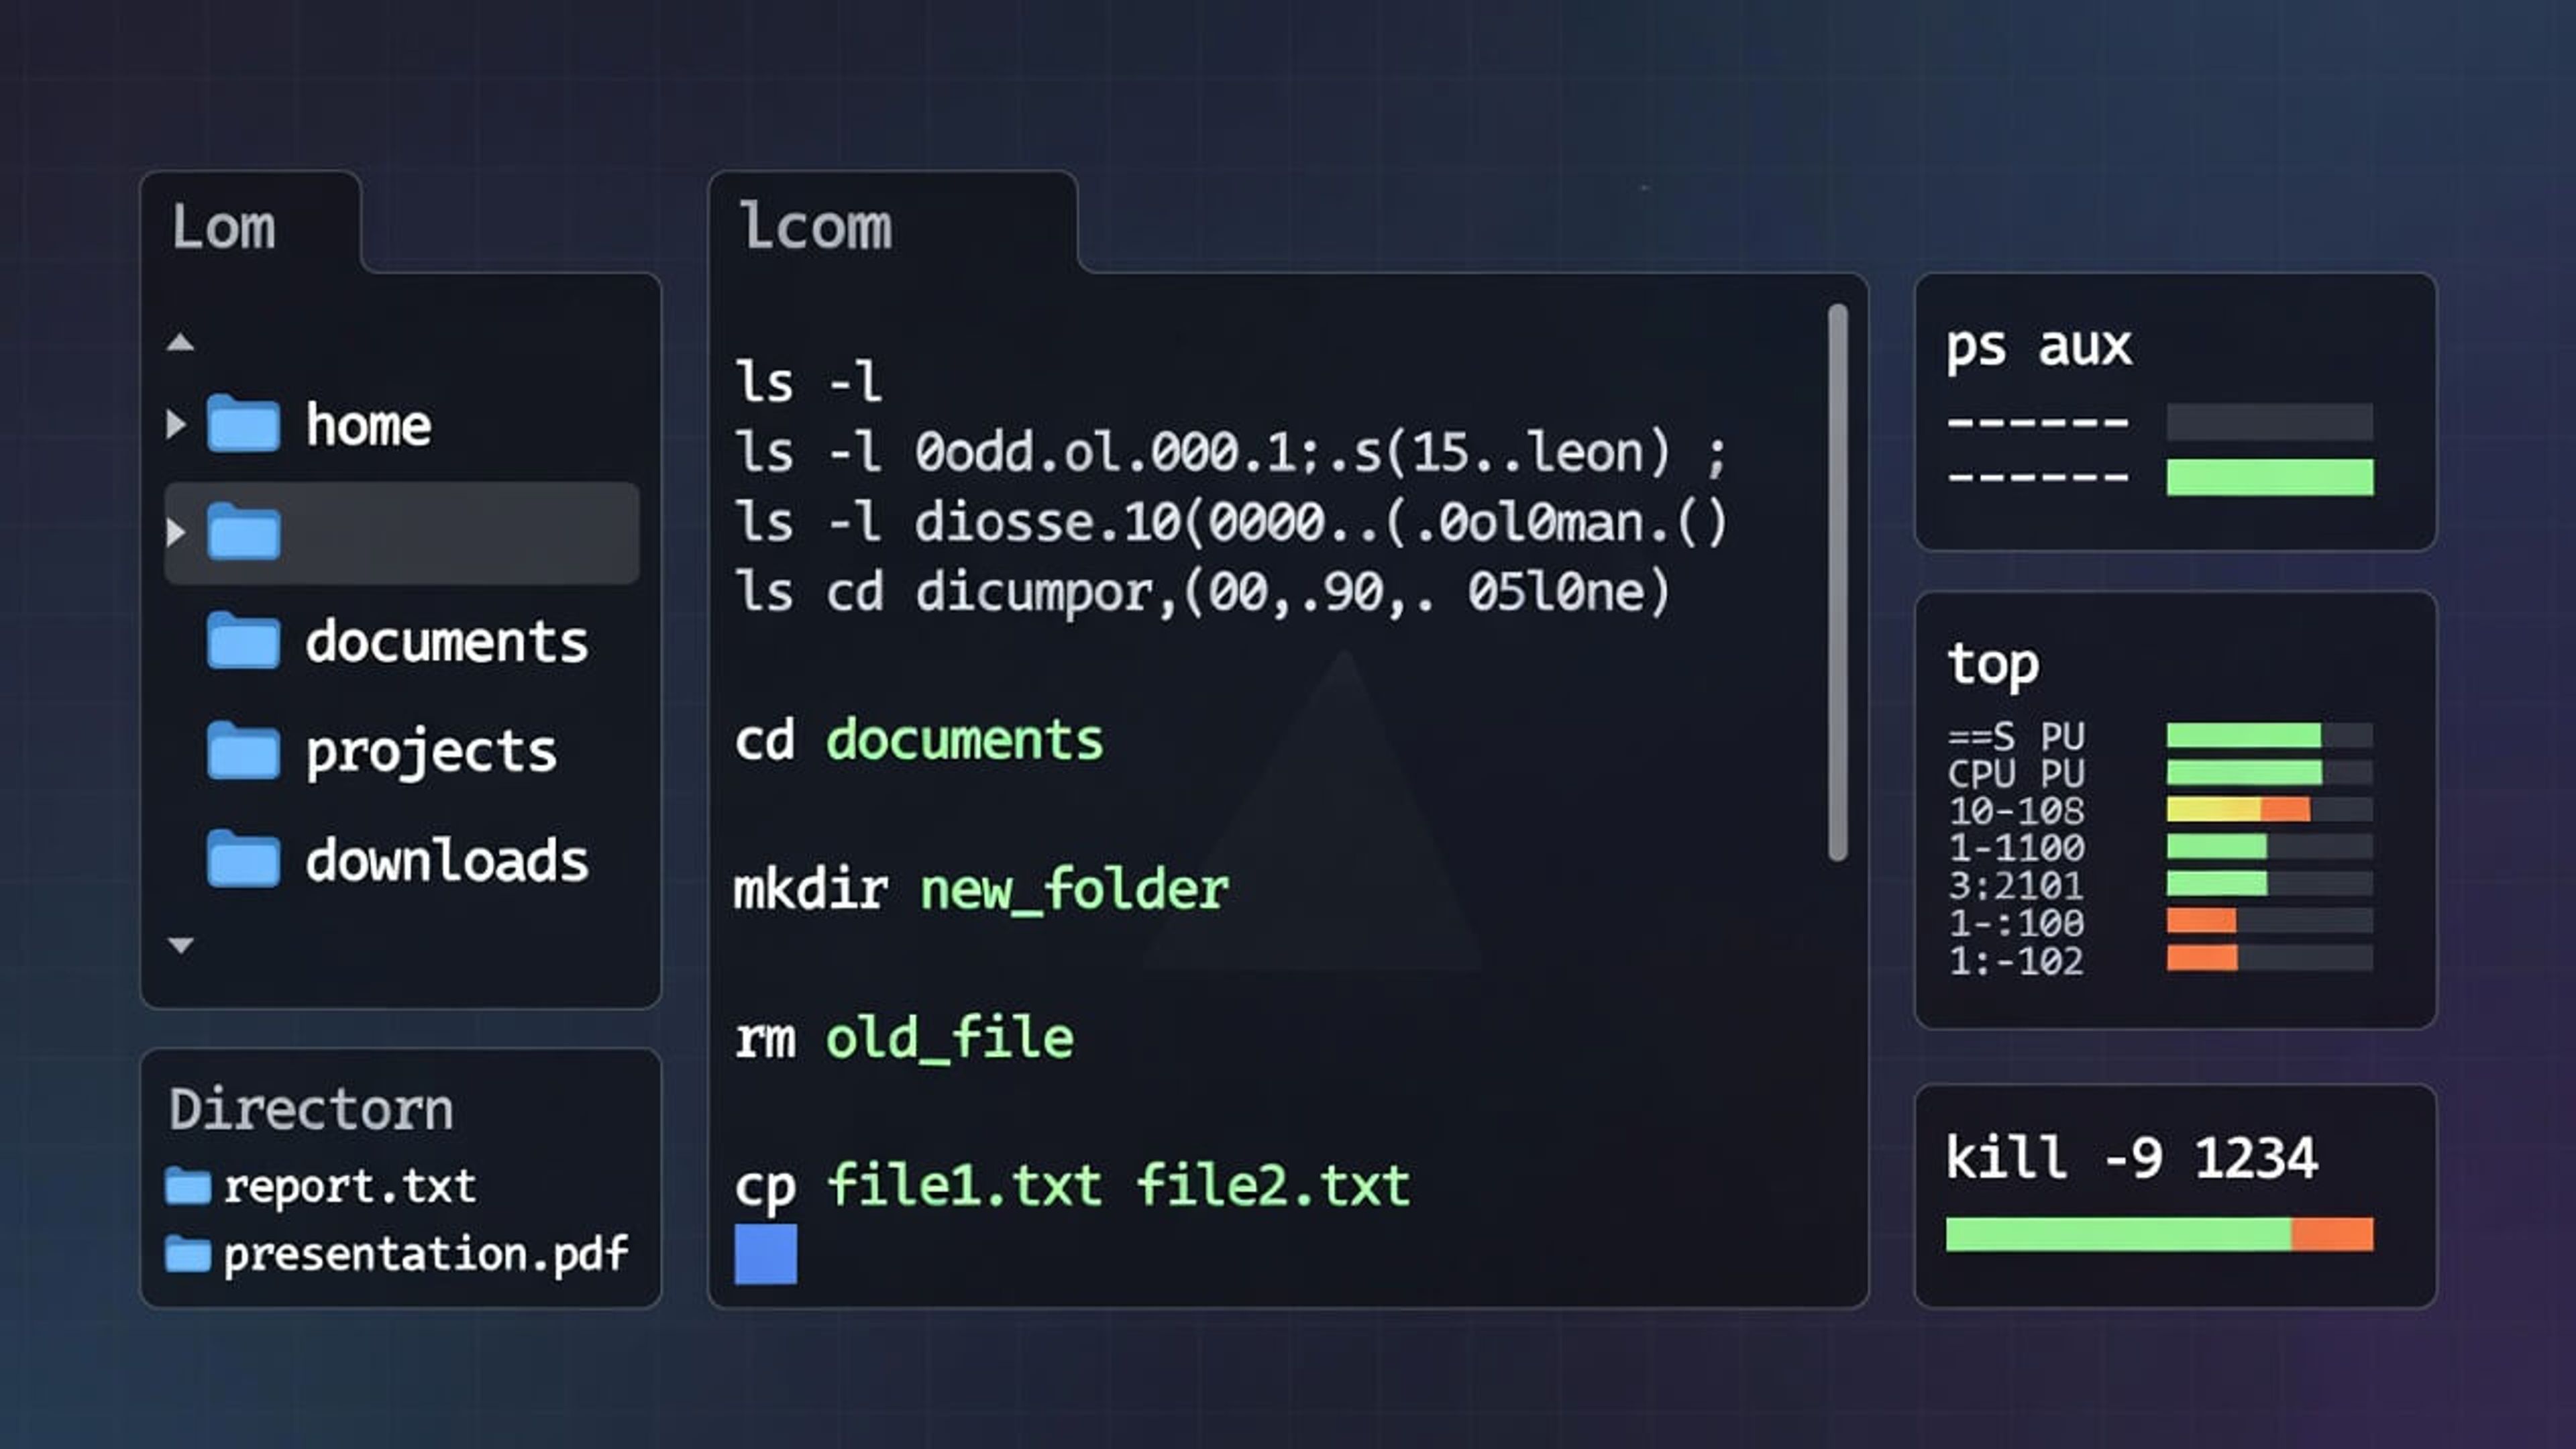Click the 'cp file1.txt file2.txt' command
The width and height of the screenshot is (2576, 1449).
click(x=1072, y=1187)
